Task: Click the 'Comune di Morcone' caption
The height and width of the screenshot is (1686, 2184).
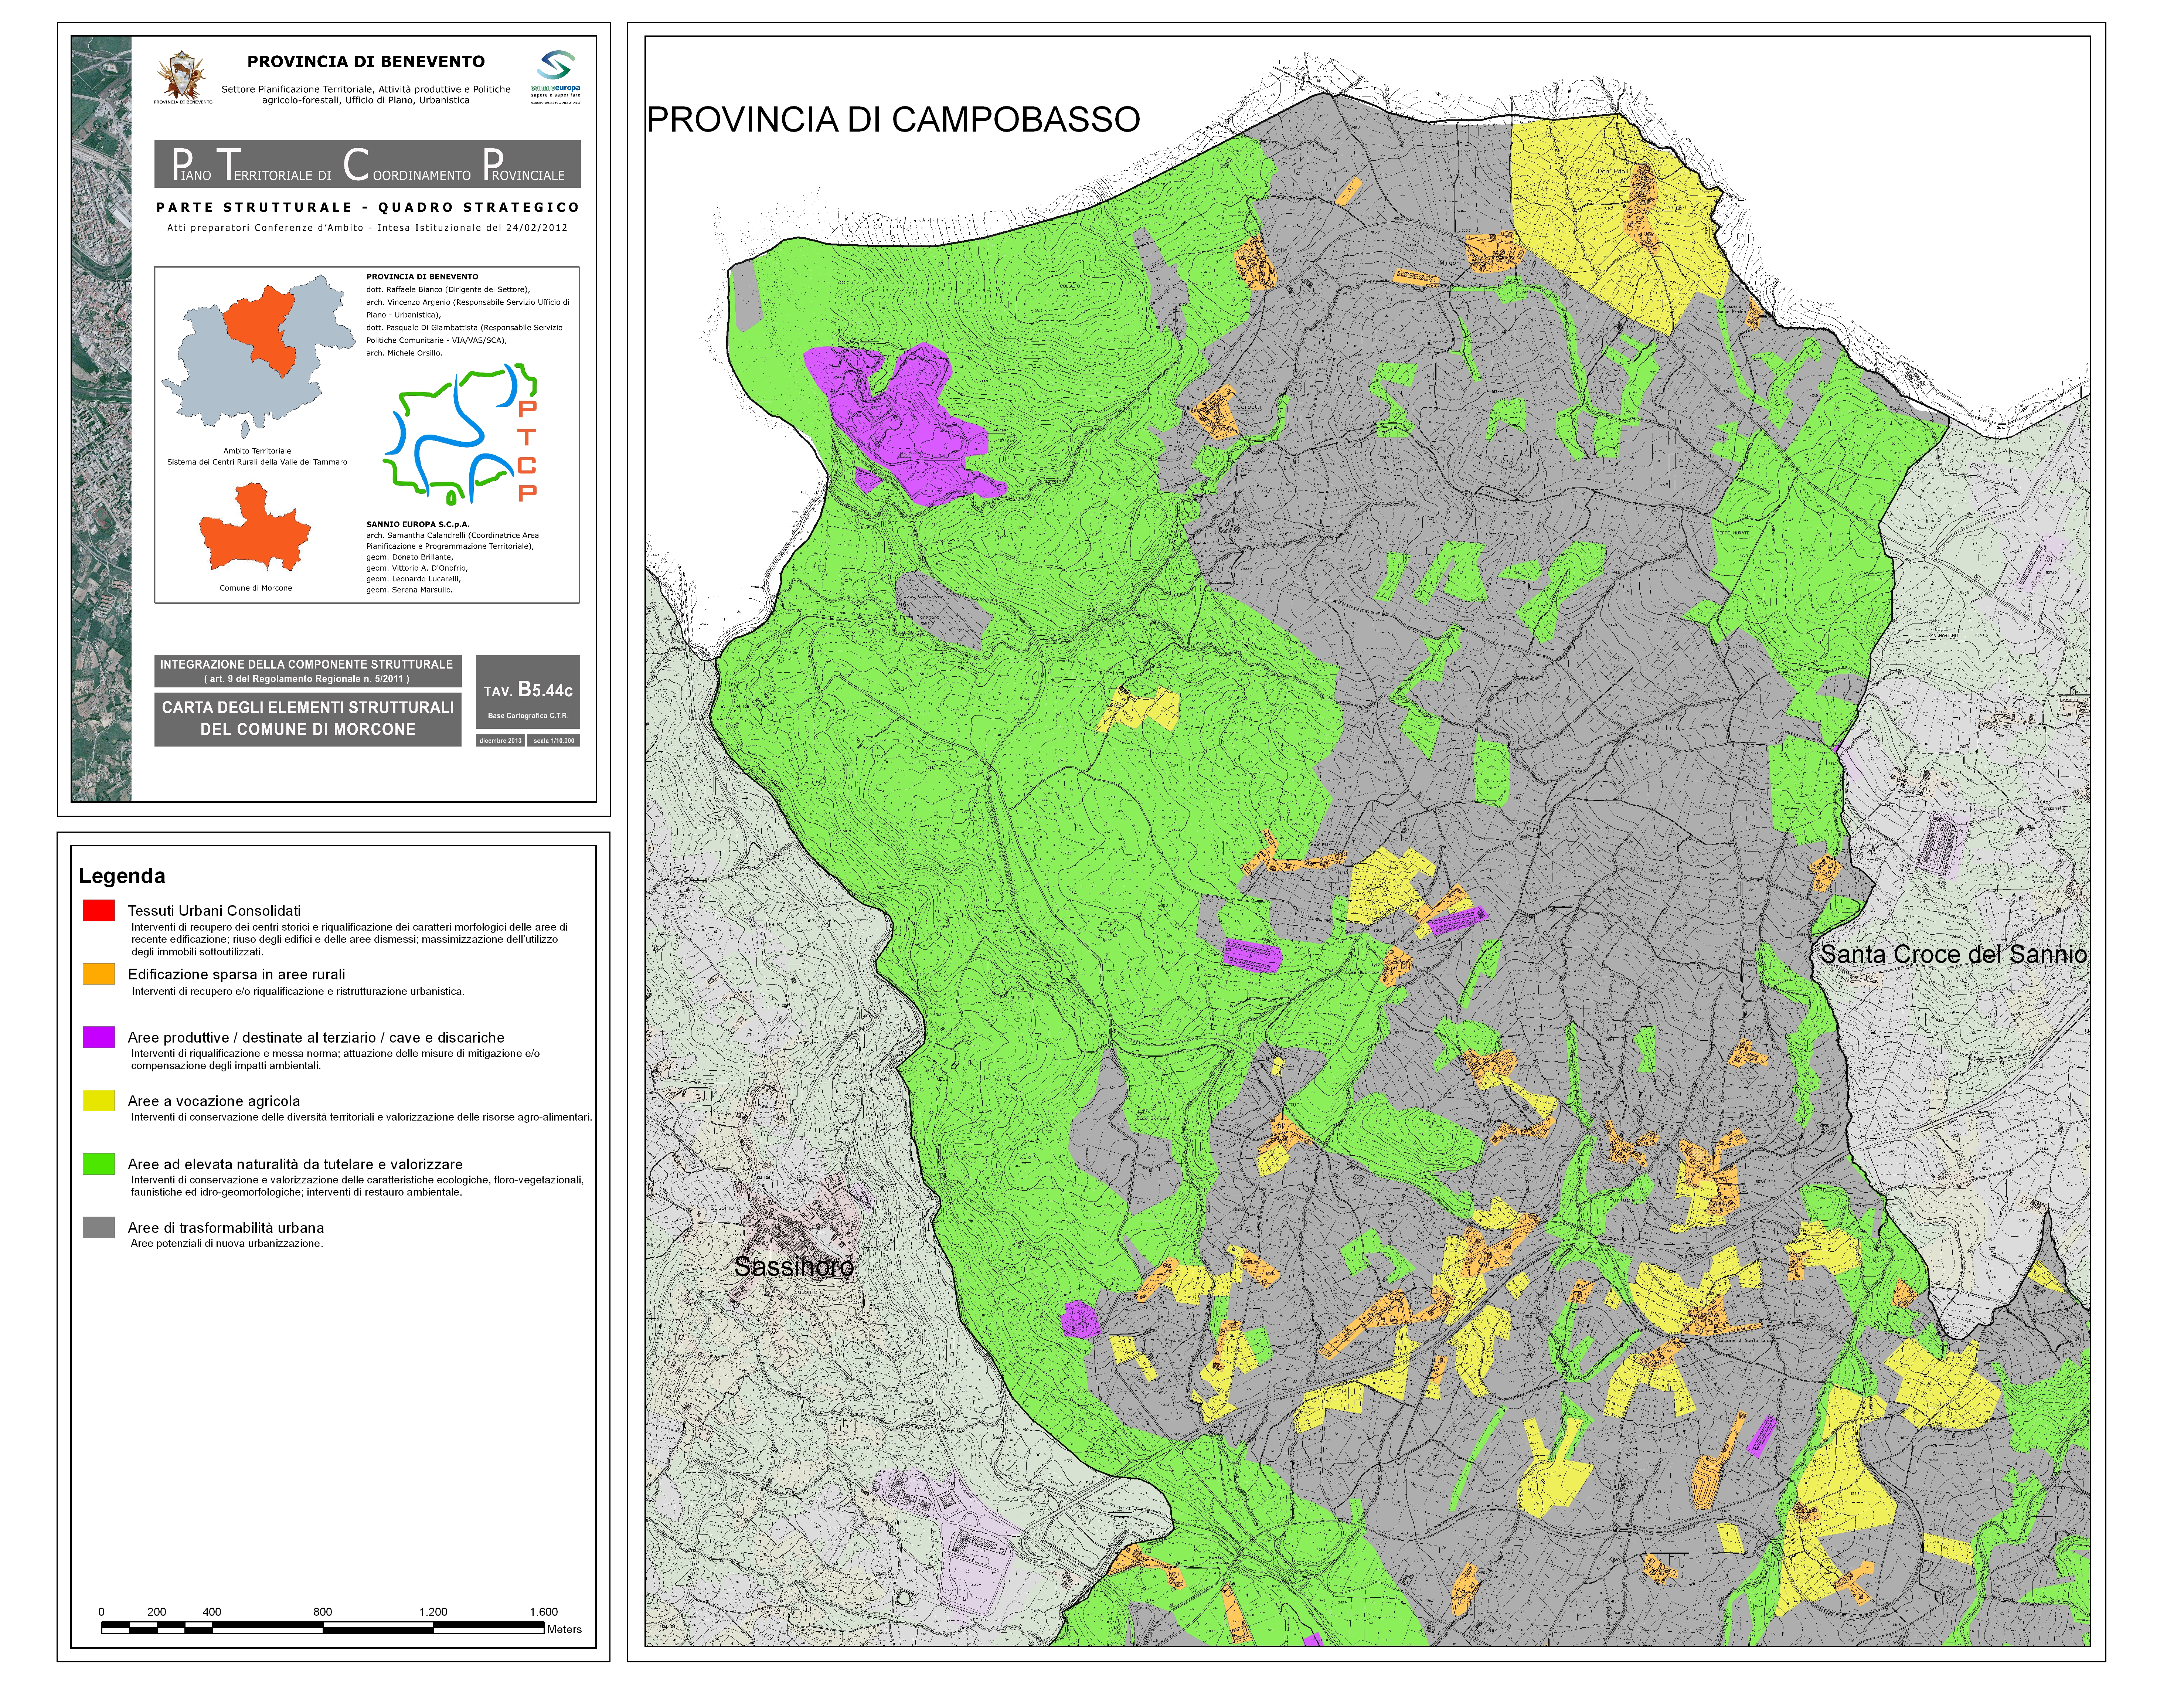Action: click(256, 588)
